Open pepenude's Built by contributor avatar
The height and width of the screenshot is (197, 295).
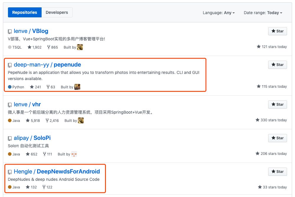(77, 87)
